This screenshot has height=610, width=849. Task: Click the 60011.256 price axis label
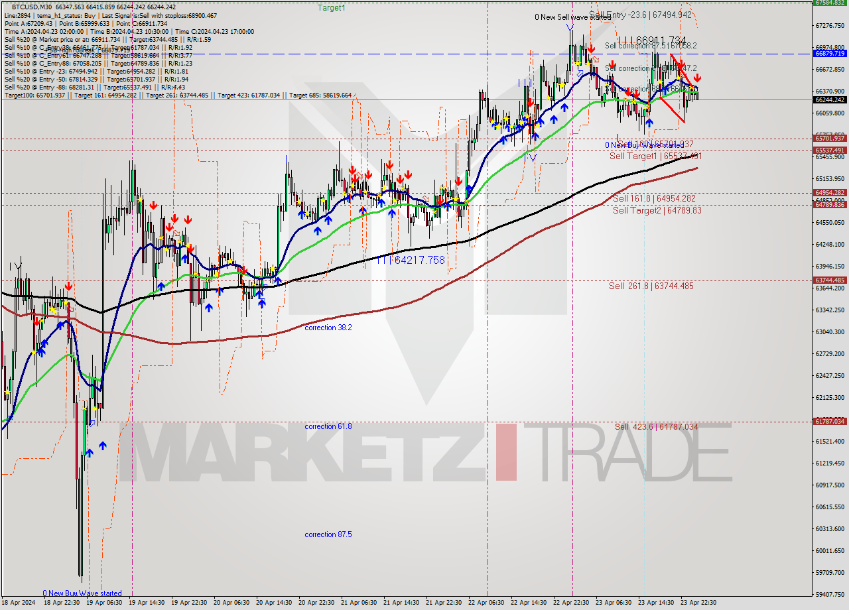829,550
